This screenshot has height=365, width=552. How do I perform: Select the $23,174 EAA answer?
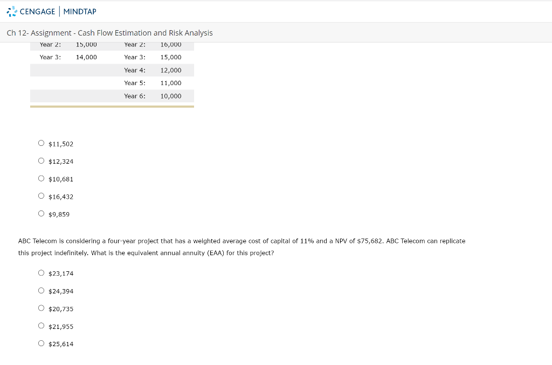[x=41, y=273]
